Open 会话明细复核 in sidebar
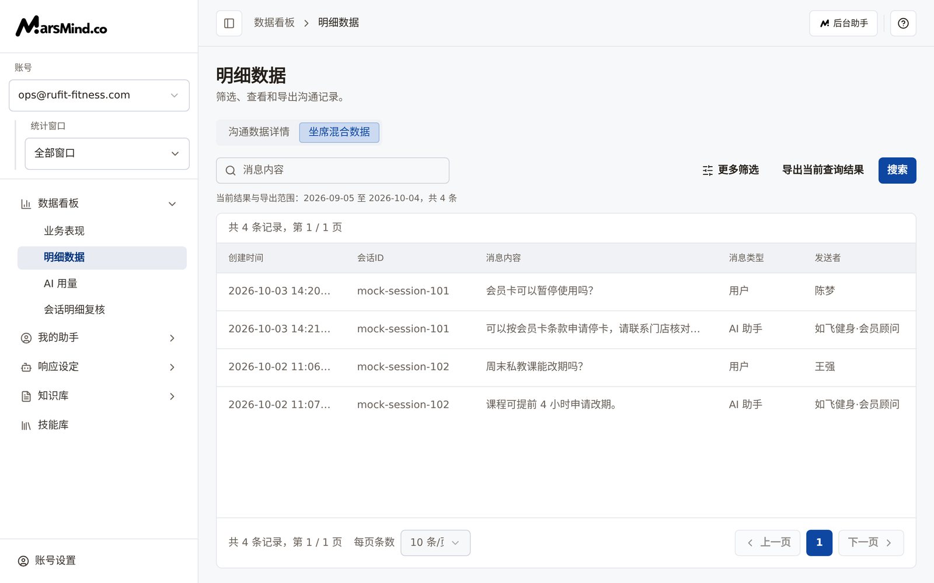This screenshot has width=934, height=583. (x=102, y=310)
